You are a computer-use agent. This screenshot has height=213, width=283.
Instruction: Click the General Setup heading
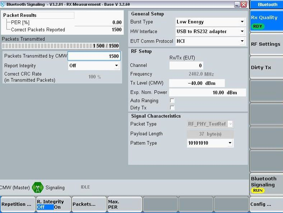[x=148, y=14]
